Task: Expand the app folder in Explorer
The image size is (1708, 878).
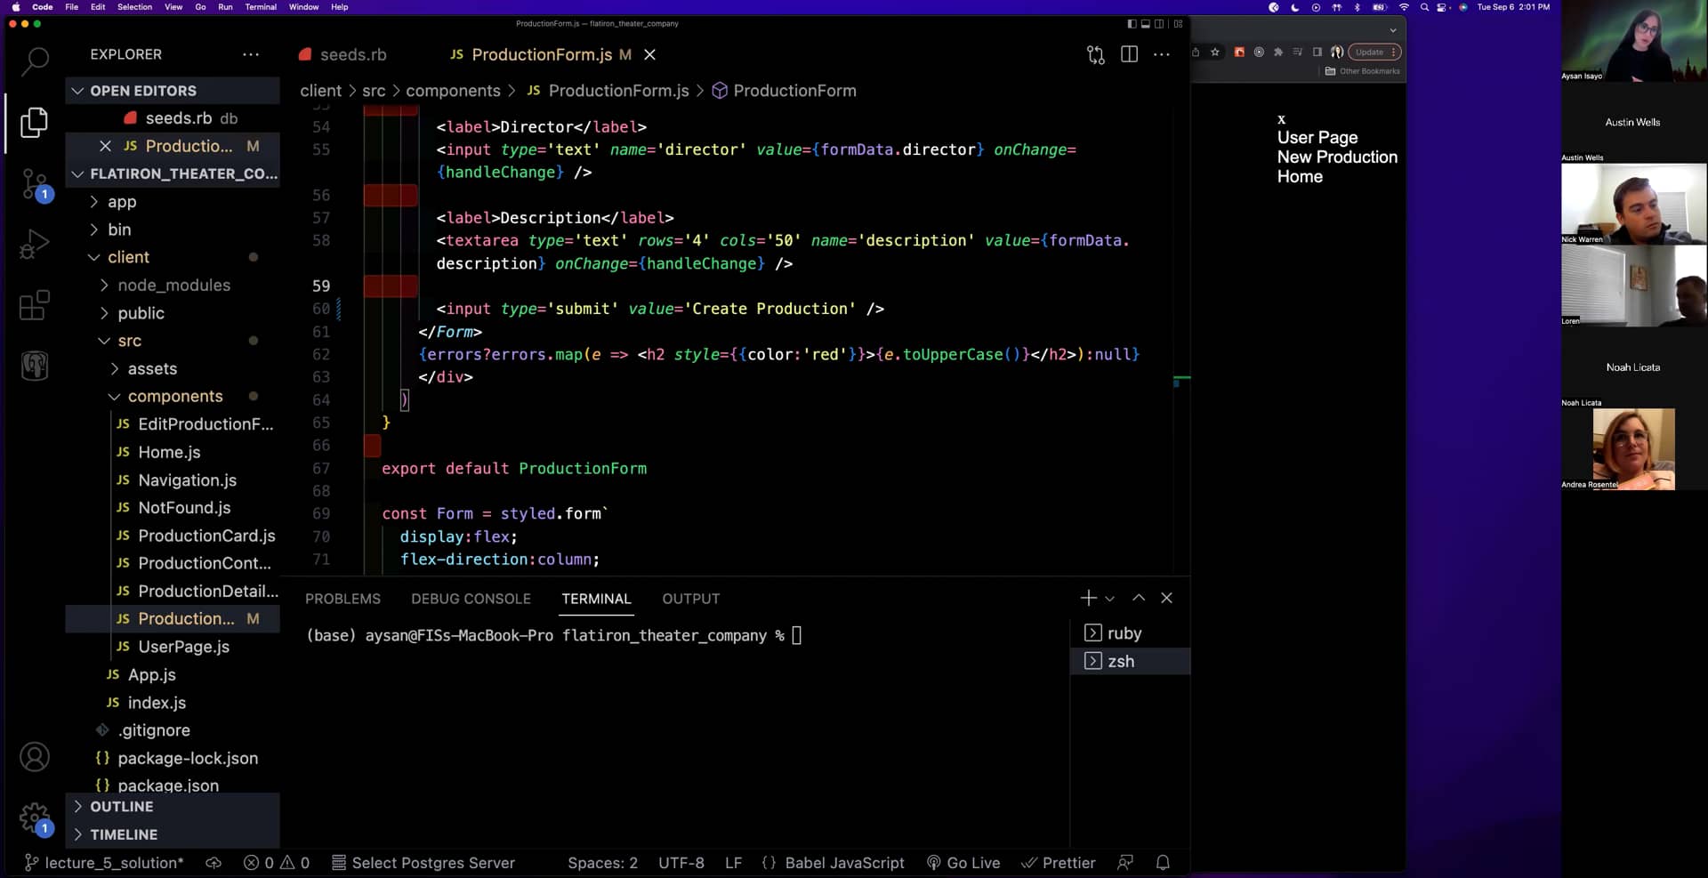Action: (122, 202)
